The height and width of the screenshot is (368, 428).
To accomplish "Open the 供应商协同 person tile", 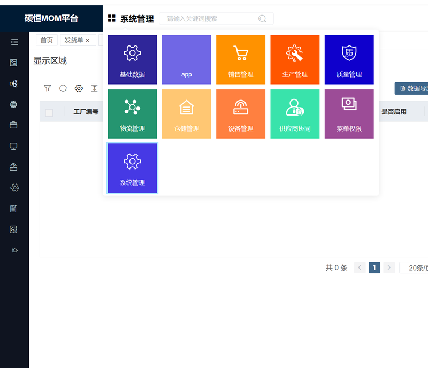I will click(x=295, y=114).
